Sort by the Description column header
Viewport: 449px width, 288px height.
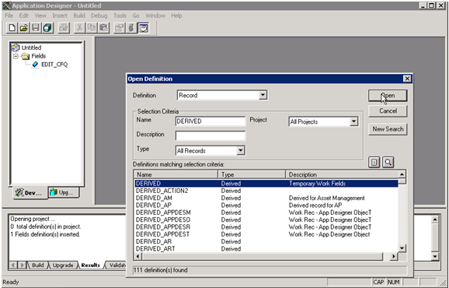point(342,174)
